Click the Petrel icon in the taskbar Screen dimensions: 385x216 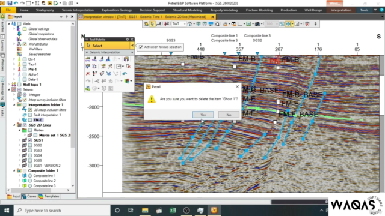pyautogui.click(x=214, y=211)
